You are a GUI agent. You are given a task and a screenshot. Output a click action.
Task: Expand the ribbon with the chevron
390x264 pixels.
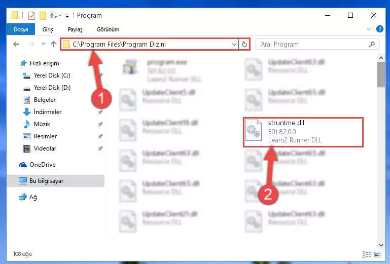click(x=369, y=29)
